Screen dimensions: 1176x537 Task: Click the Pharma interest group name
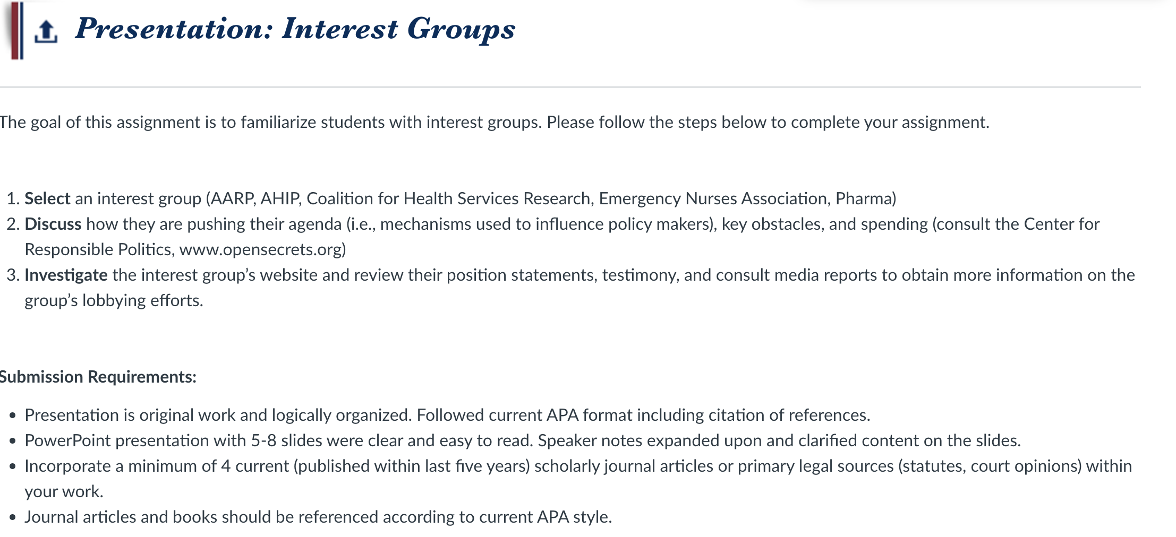pyautogui.click(x=863, y=198)
